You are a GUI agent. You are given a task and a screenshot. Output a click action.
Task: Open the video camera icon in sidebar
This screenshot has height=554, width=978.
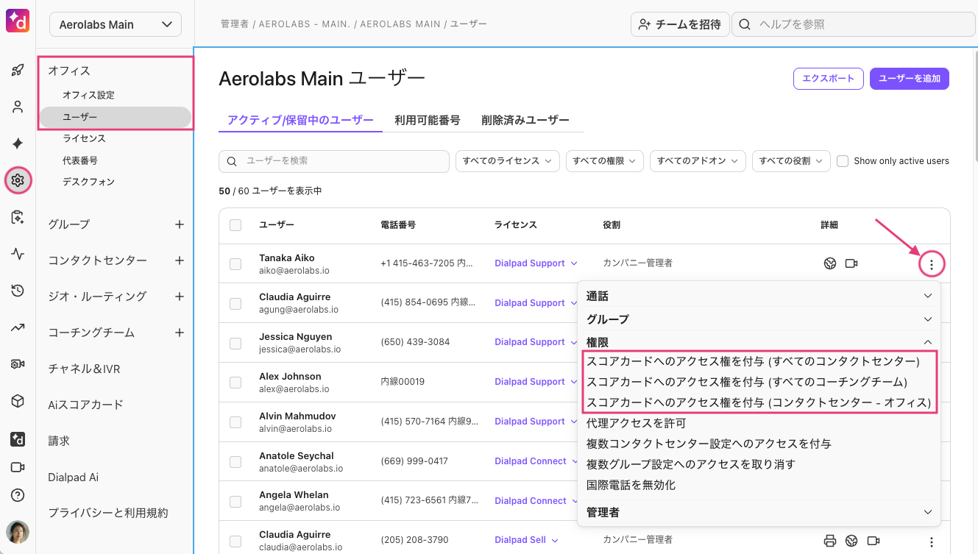pos(18,467)
